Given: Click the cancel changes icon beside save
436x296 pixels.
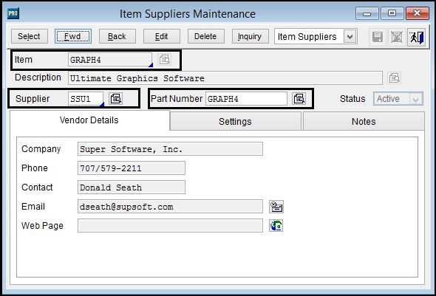Looking at the screenshot, I should 397,37.
